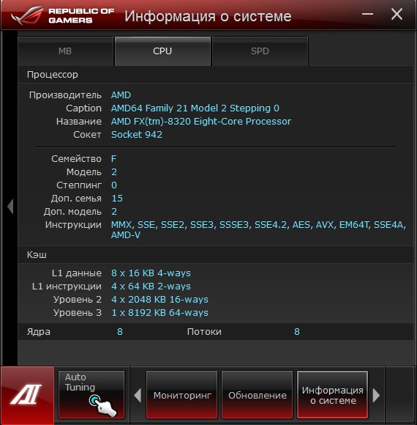Click the instructions list MMX, SSE...
Viewport: 417px width, 425px height.
coord(258,230)
